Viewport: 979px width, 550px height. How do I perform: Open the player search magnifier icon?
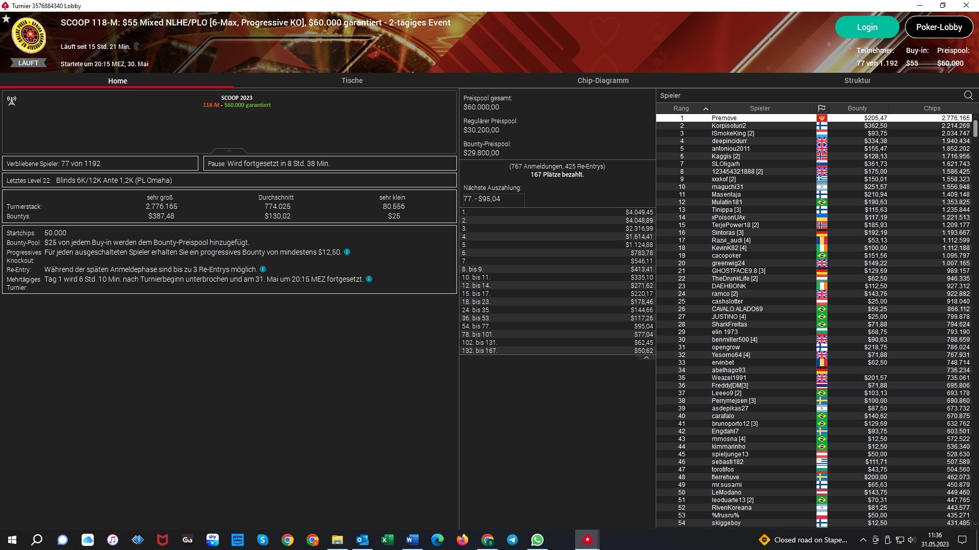point(968,95)
